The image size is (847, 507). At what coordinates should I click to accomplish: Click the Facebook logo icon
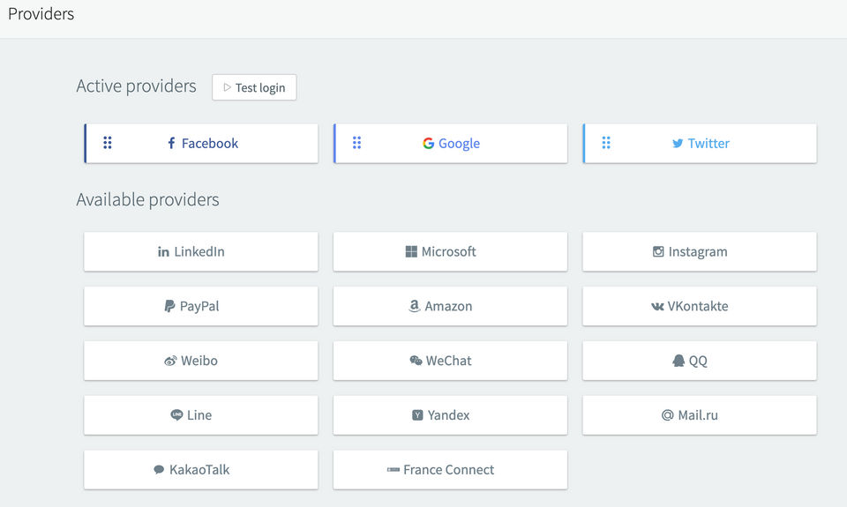pyautogui.click(x=171, y=144)
